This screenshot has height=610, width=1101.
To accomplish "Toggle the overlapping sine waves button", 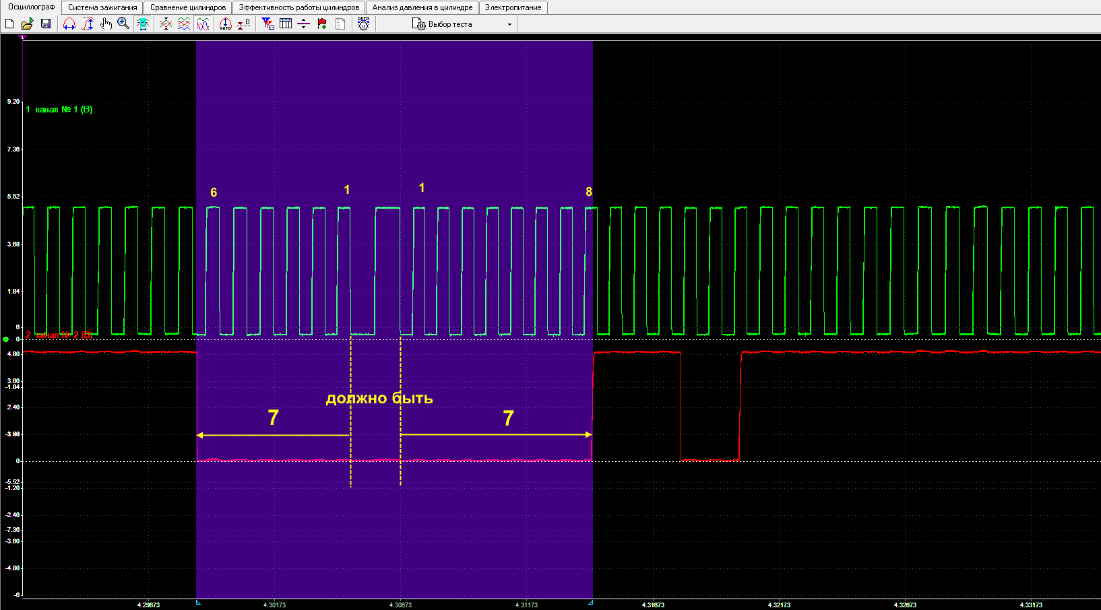I will click(x=203, y=24).
